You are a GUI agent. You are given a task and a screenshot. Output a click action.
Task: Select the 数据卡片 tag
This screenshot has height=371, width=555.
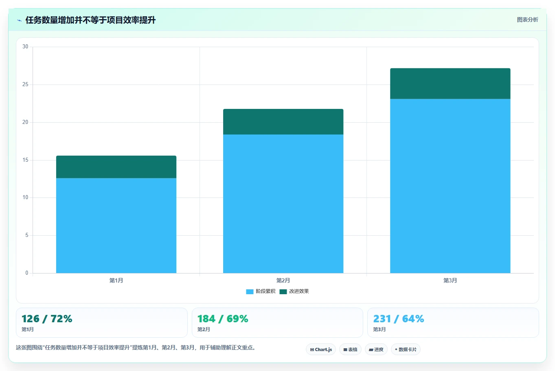tap(406, 349)
